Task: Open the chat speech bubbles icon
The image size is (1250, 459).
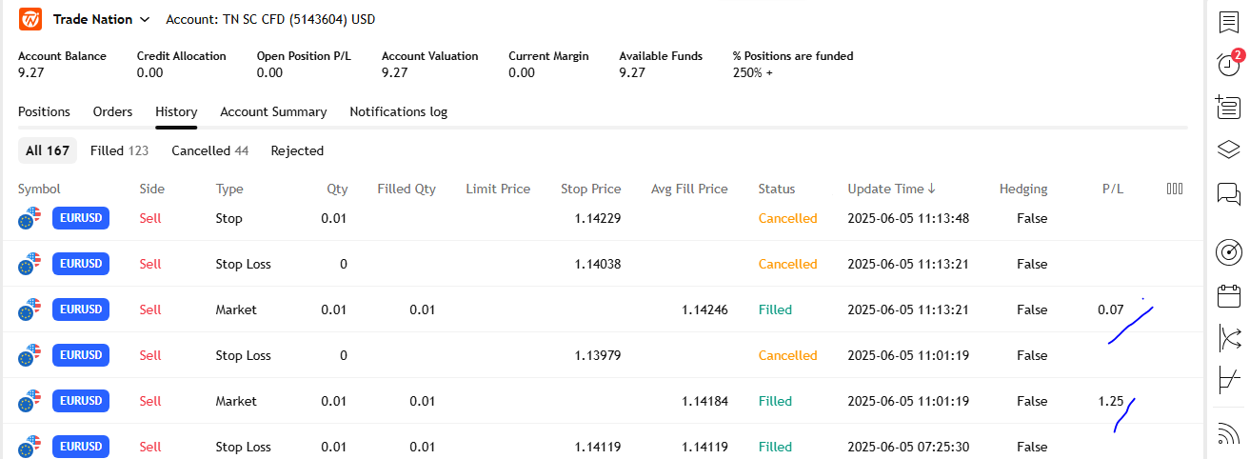Action: [1228, 195]
